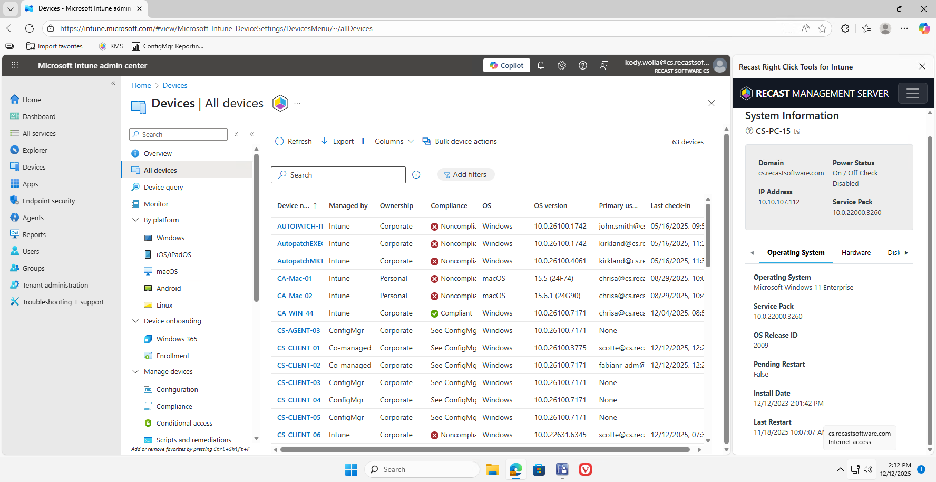Click Add filters button
The image size is (936, 482).
pos(466,174)
